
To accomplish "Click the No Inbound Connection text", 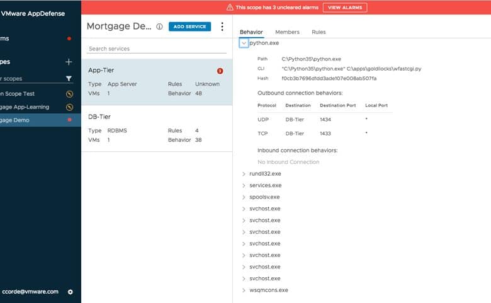I will point(288,162).
